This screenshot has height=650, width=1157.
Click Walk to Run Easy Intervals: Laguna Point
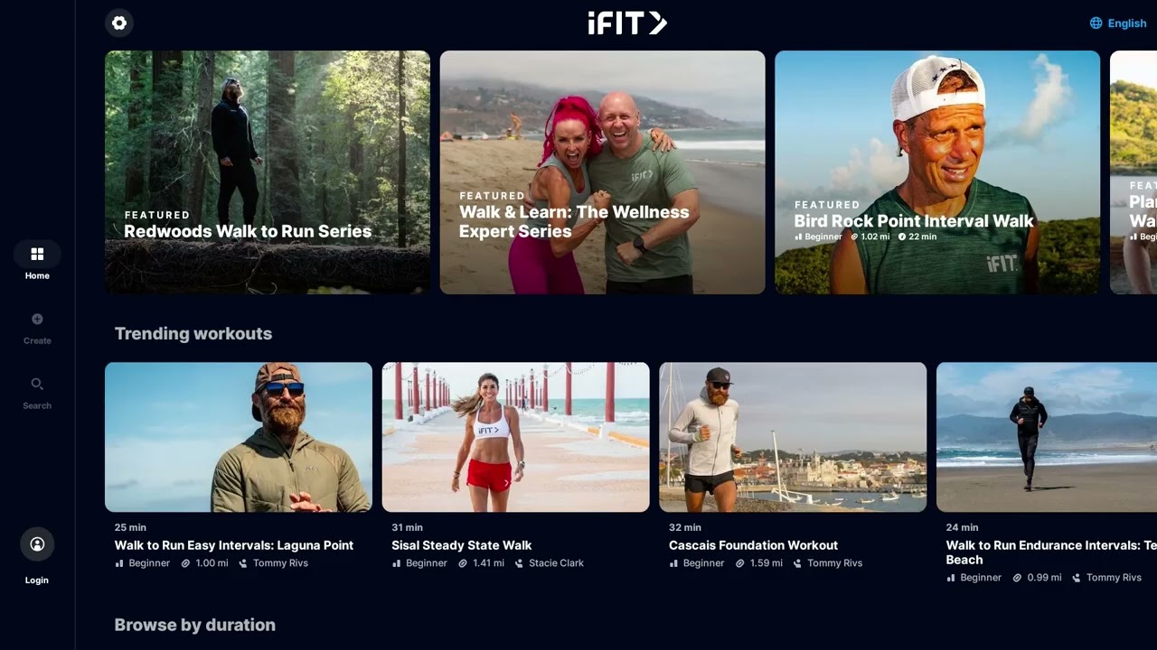[x=234, y=545]
